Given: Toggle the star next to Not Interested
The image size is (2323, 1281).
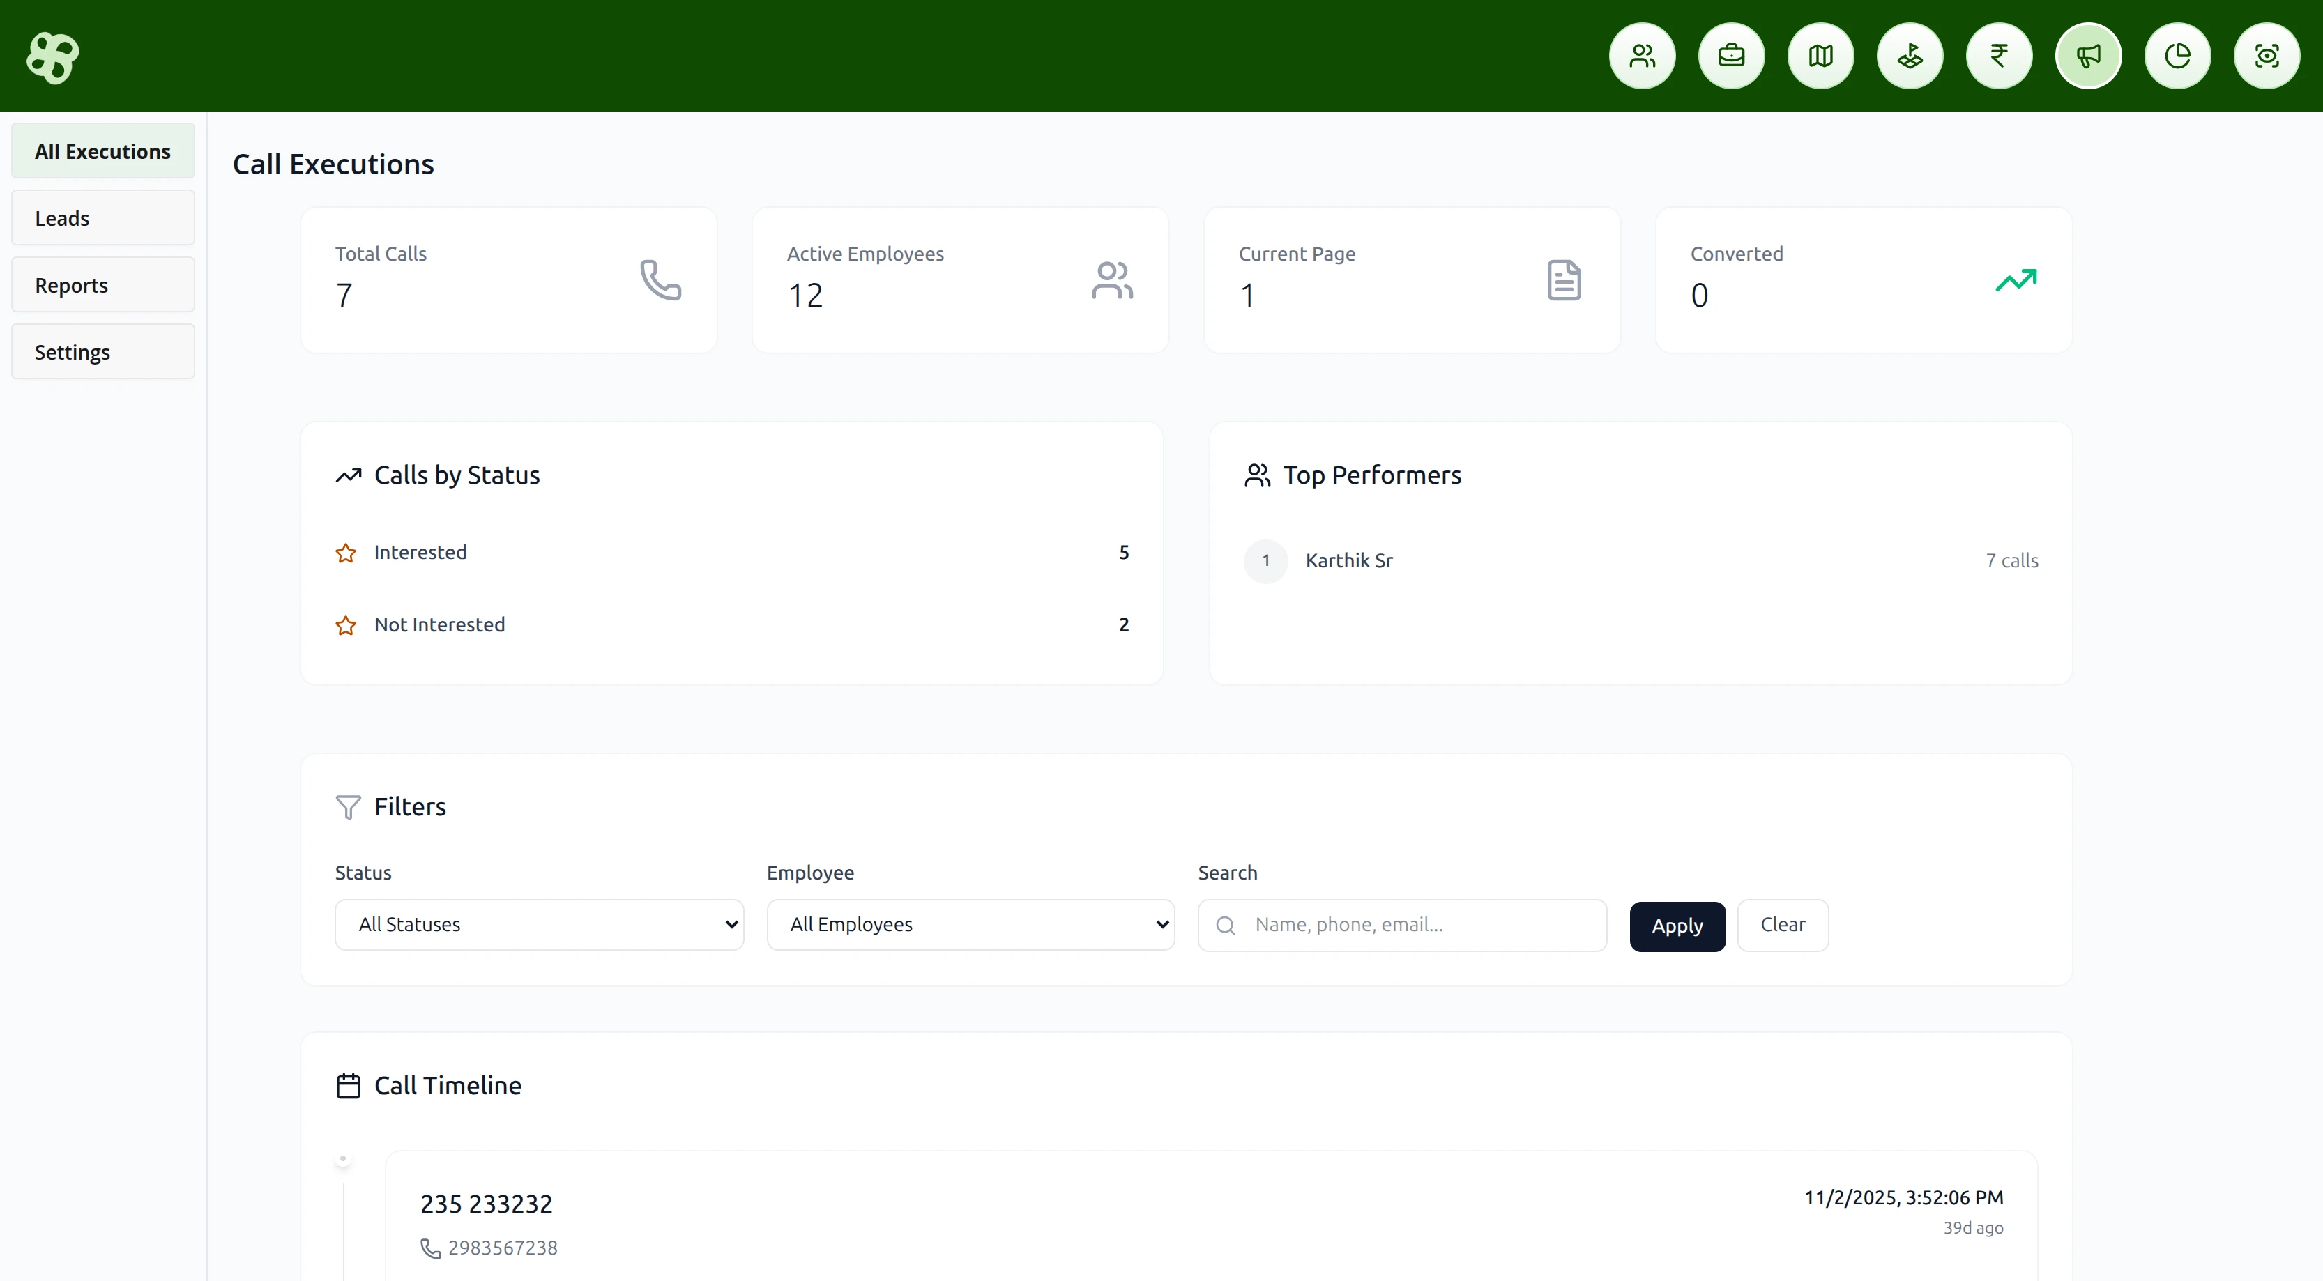Looking at the screenshot, I should point(345,624).
